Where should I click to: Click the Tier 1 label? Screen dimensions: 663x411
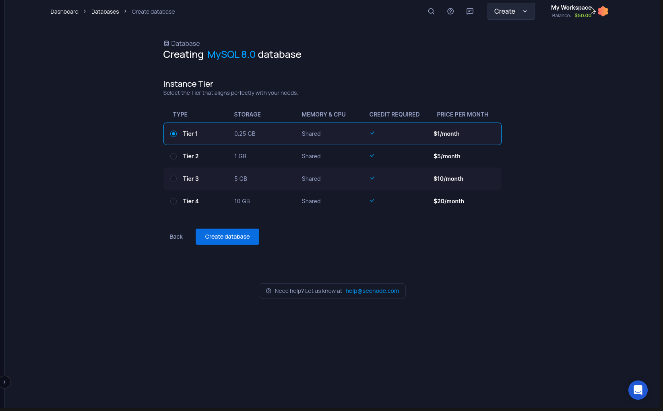pos(190,134)
